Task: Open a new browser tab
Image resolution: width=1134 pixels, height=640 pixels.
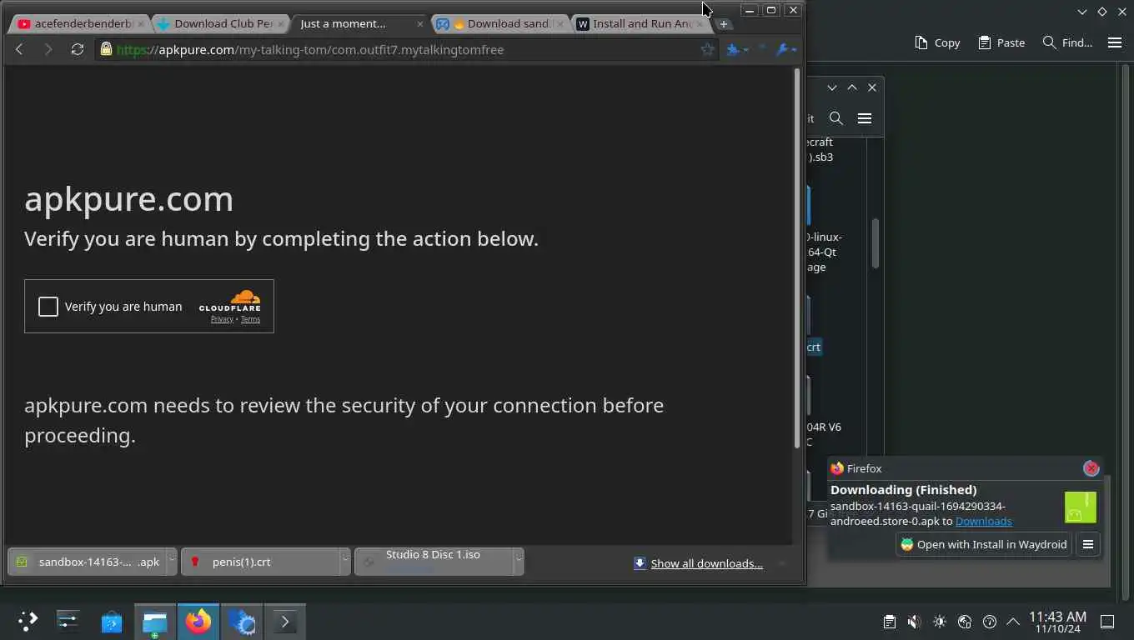Action: point(724,24)
